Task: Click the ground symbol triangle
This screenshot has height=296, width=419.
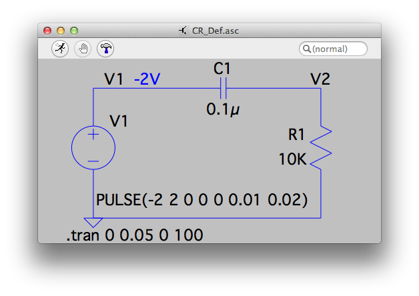Action: point(93,222)
